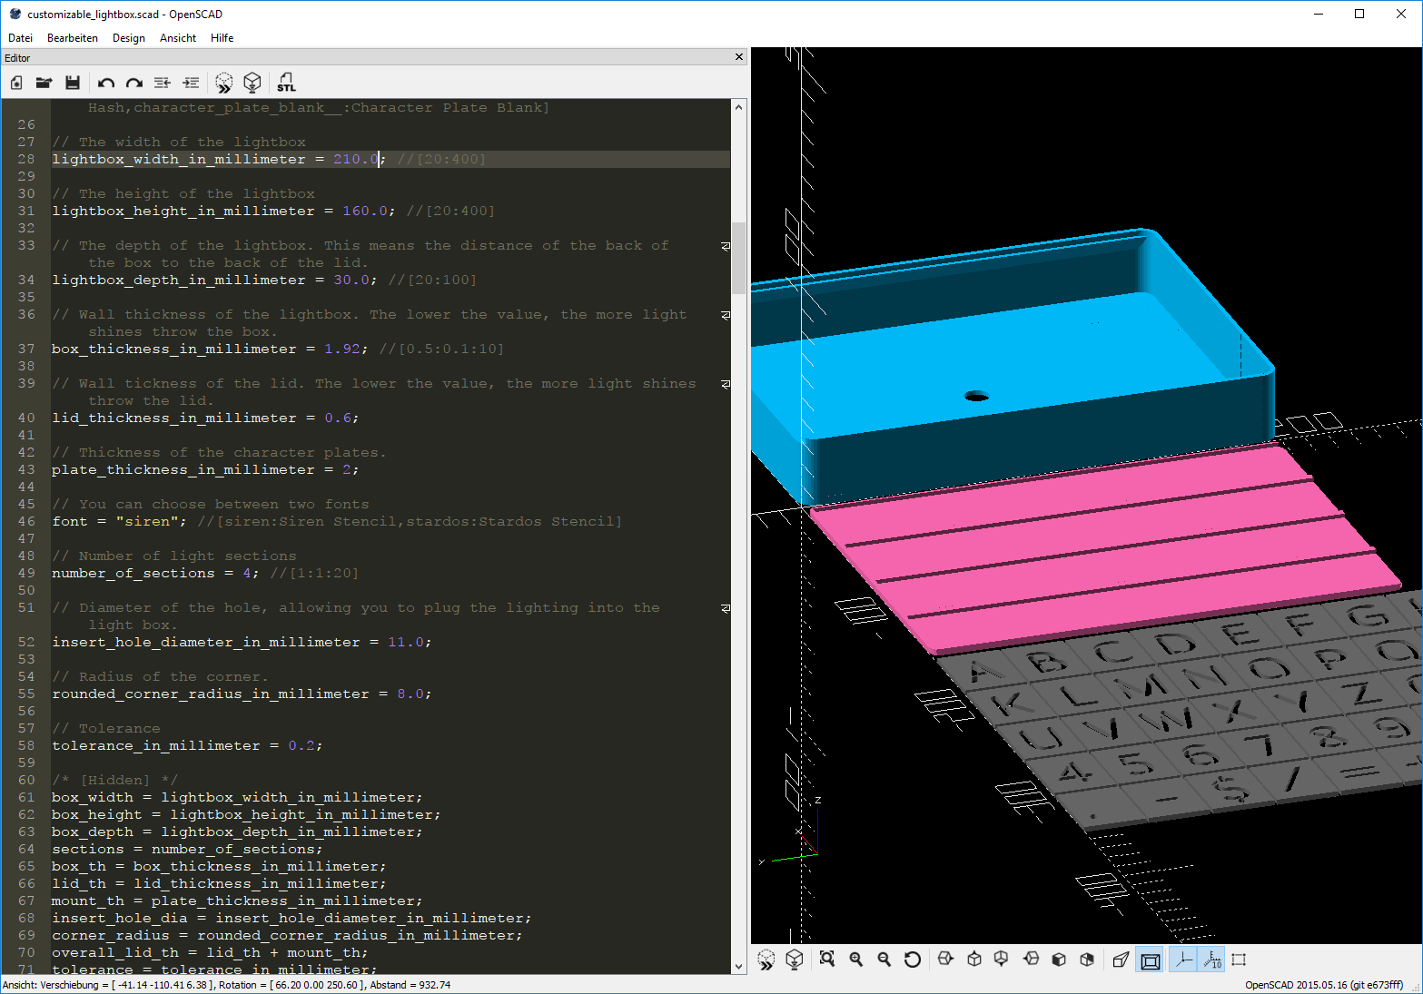Run render from the viewer toolbar

coord(795,960)
